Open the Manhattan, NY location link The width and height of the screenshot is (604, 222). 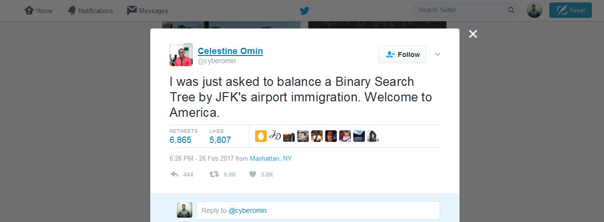(271, 158)
